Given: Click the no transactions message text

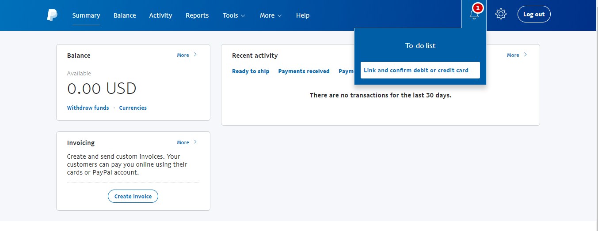Looking at the screenshot, I should [381, 95].
